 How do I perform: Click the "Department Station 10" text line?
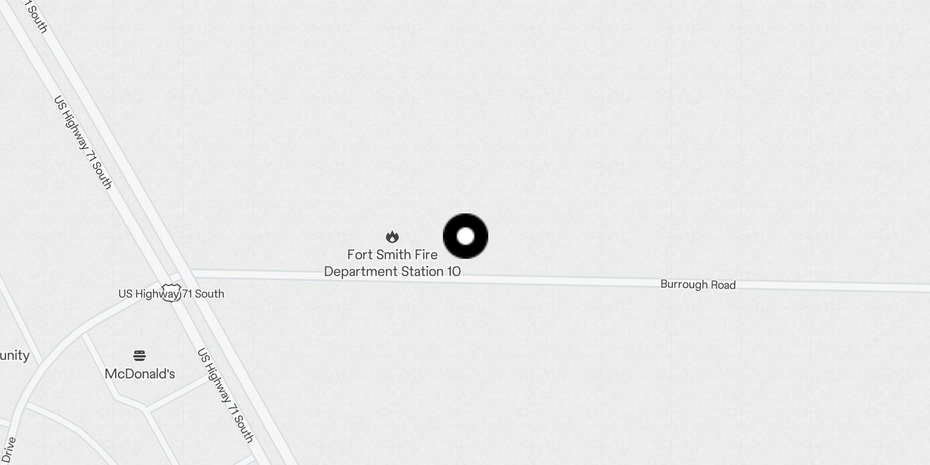coord(392,271)
